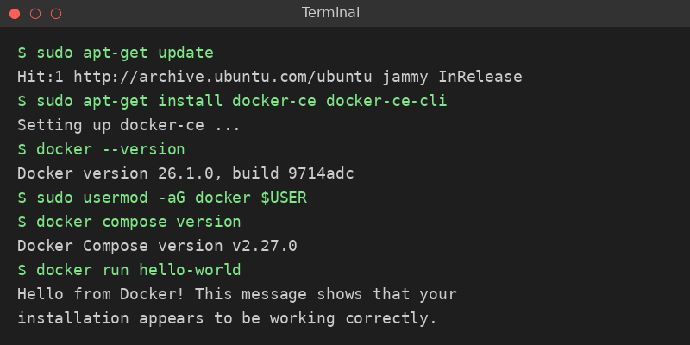This screenshot has width=690, height=345.
Task: Click the 'sudo apt-get update' command line
Action: click(x=116, y=53)
